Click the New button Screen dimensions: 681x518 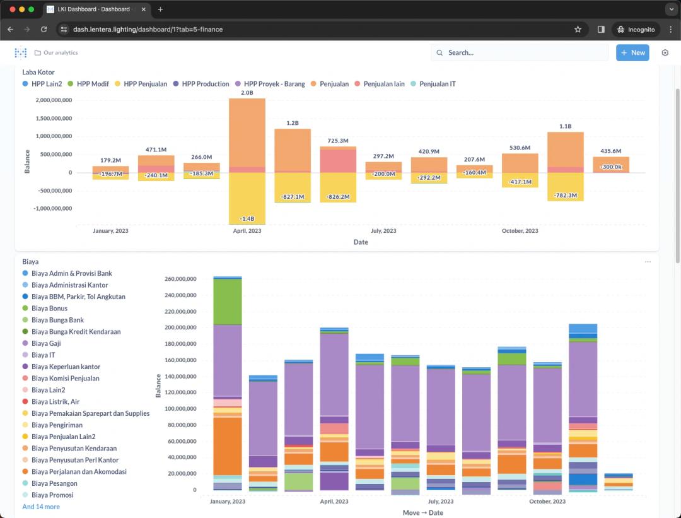pyautogui.click(x=632, y=53)
